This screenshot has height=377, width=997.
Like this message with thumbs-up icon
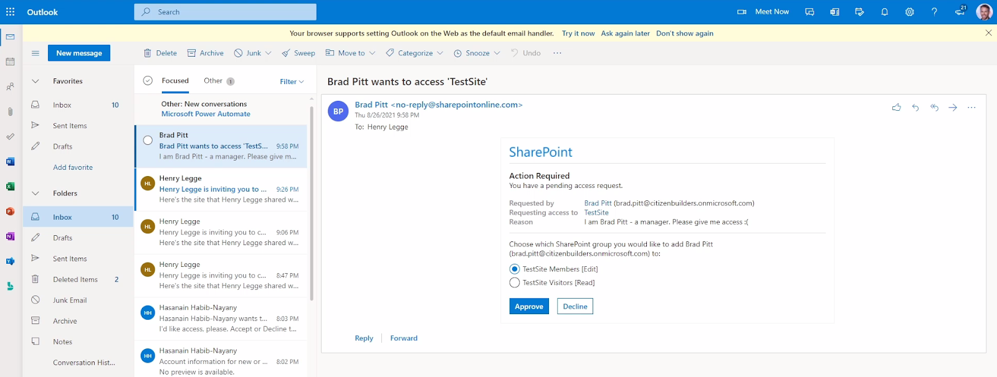pos(897,108)
